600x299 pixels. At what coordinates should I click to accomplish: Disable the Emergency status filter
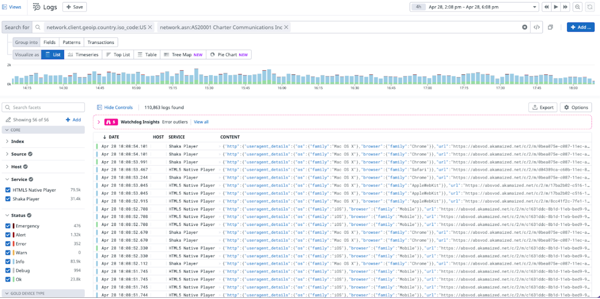(8, 226)
